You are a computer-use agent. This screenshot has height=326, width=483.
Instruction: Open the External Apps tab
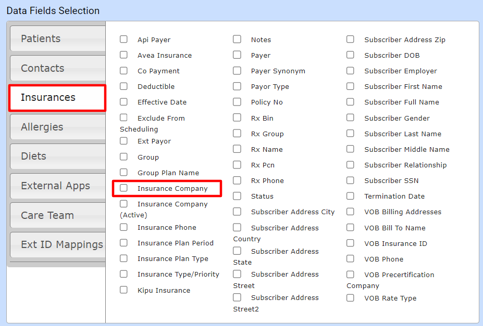click(57, 186)
